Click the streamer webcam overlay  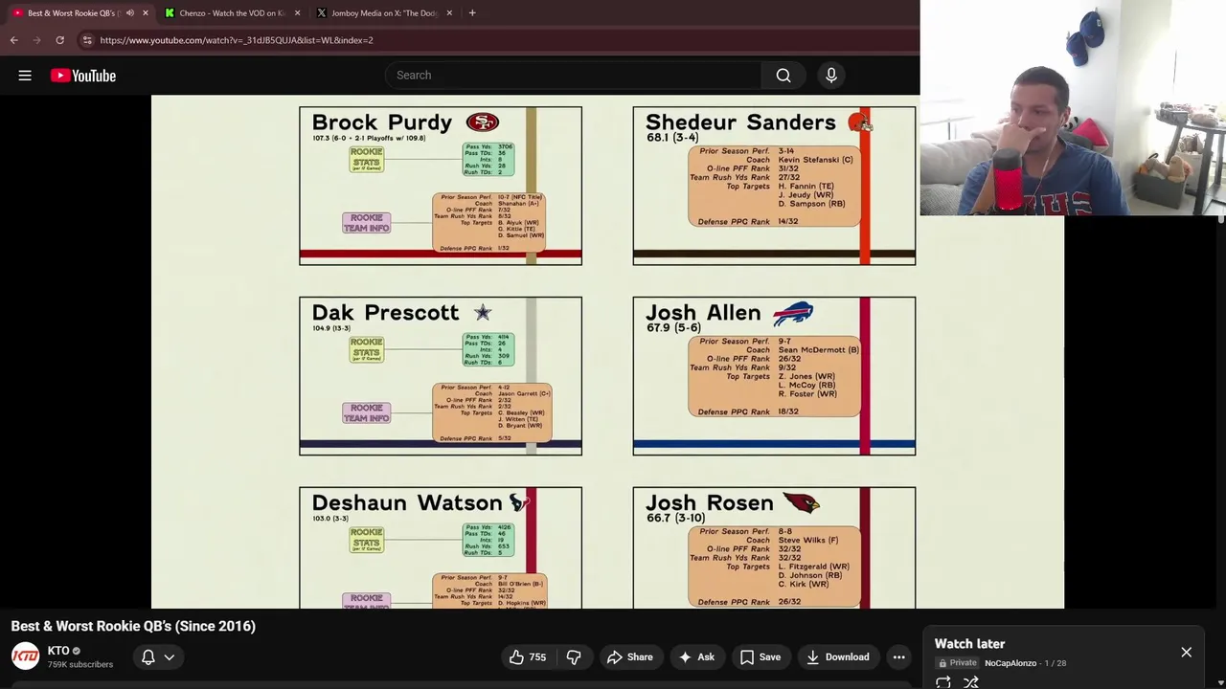pyautogui.click(x=1073, y=108)
